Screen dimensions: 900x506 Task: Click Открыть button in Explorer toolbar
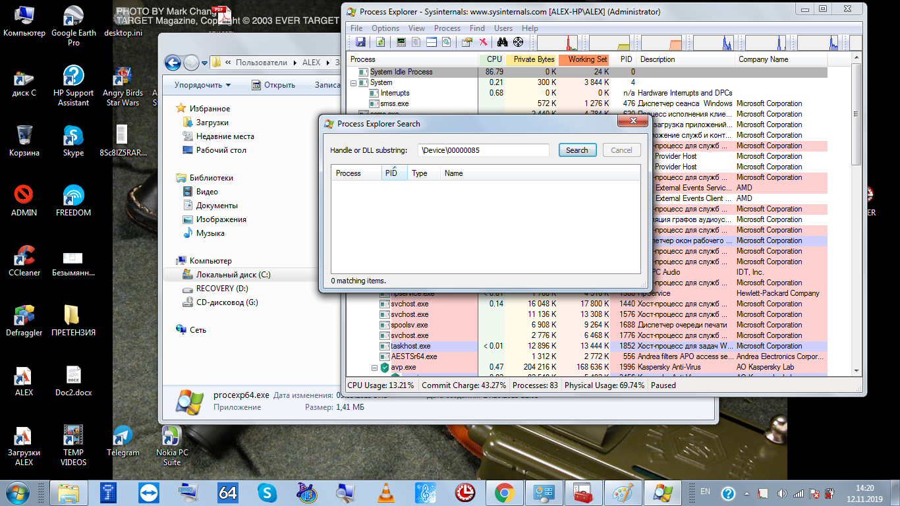[273, 85]
